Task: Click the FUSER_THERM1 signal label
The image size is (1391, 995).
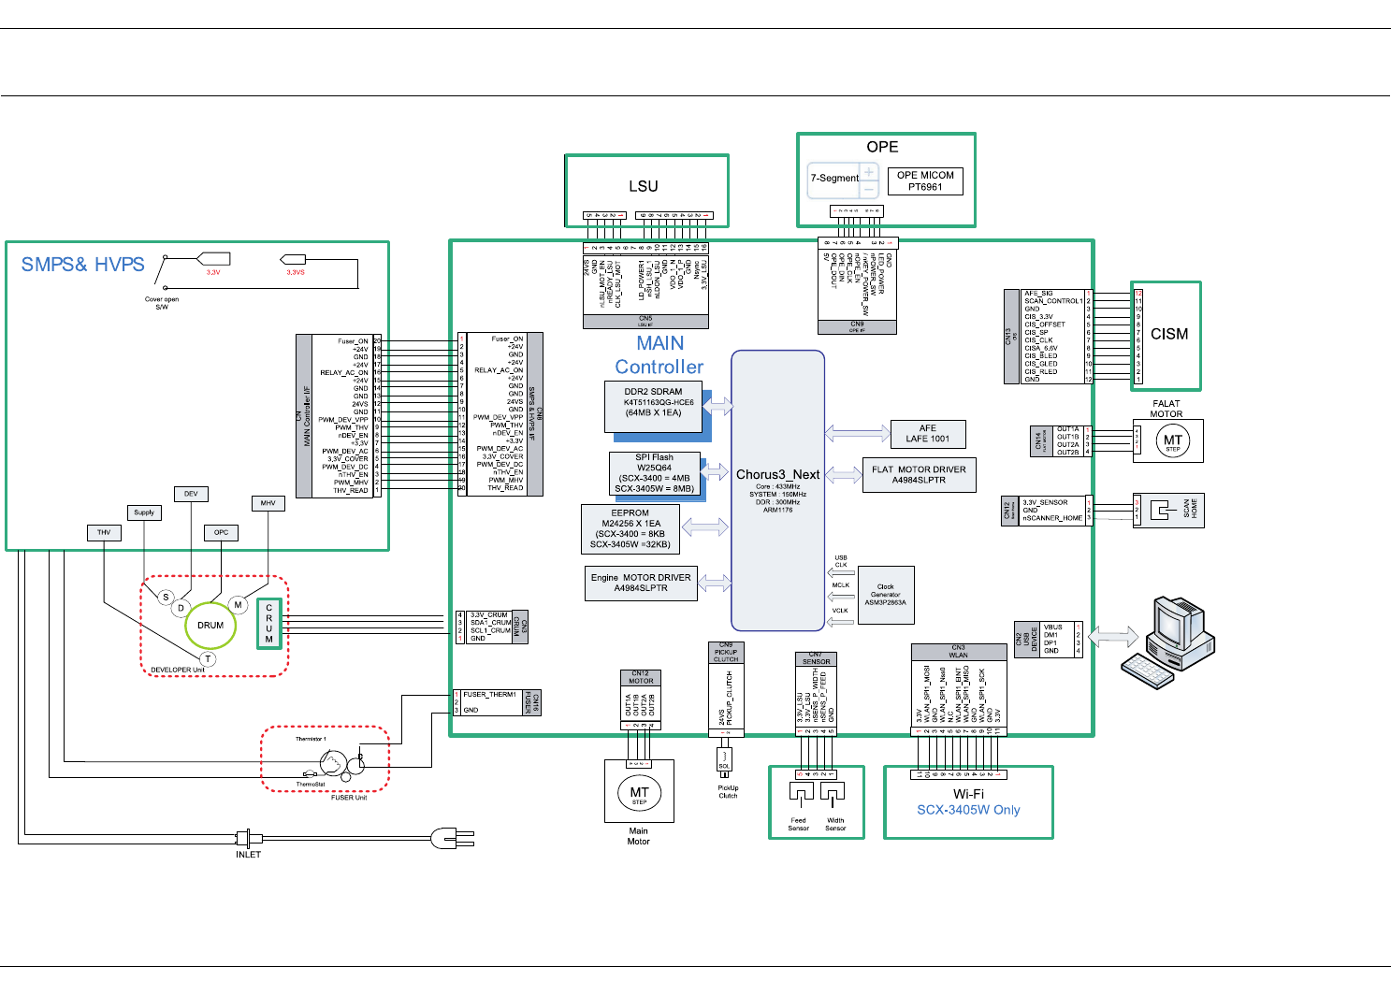Action: [x=489, y=695]
